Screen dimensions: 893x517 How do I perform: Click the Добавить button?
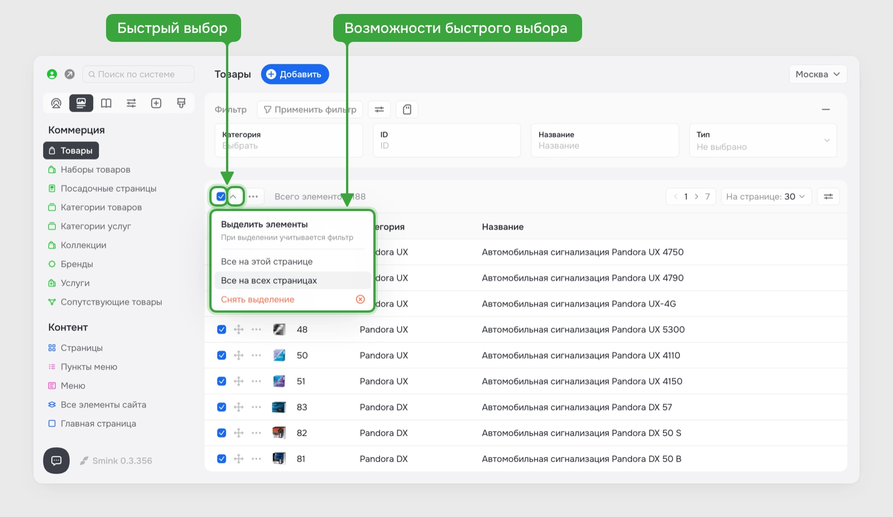click(295, 74)
